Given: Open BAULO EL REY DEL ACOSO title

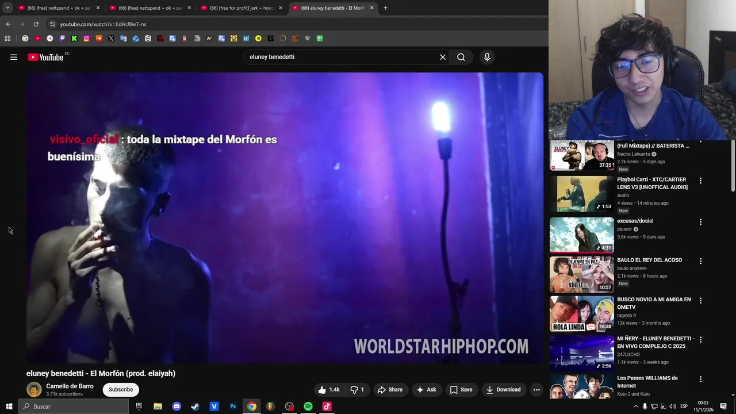Looking at the screenshot, I should (649, 260).
